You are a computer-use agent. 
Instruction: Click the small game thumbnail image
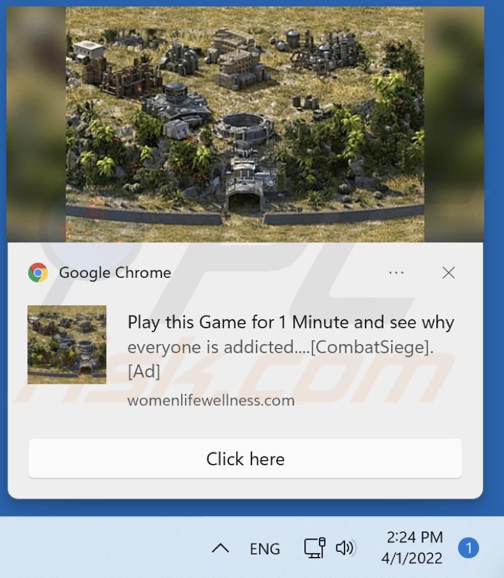pyautogui.click(x=67, y=345)
